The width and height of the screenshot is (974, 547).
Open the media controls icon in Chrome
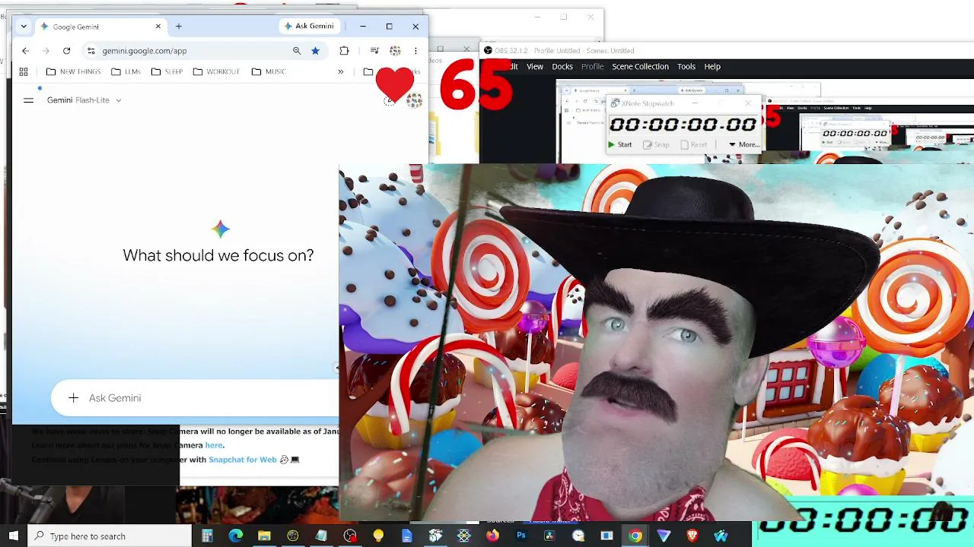pos(374,51)
